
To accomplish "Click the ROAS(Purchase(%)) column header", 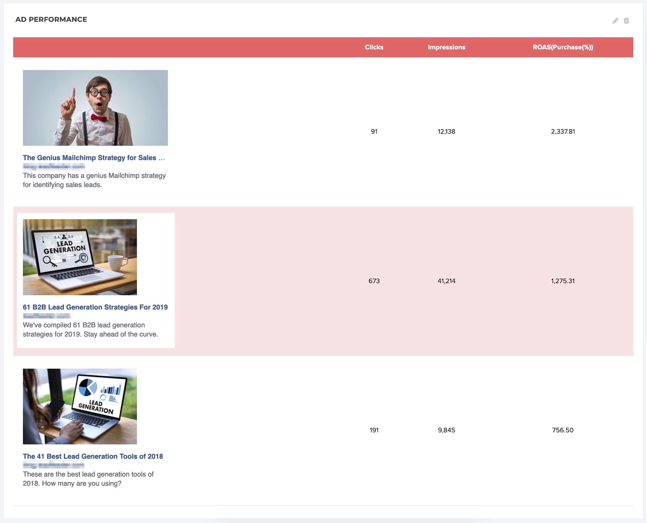I will pos(562,47).
